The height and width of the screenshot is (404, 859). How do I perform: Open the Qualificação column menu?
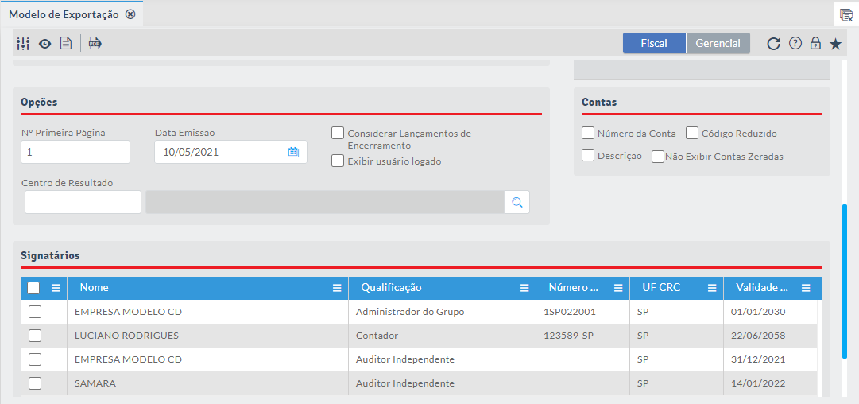tap(524, 288)
